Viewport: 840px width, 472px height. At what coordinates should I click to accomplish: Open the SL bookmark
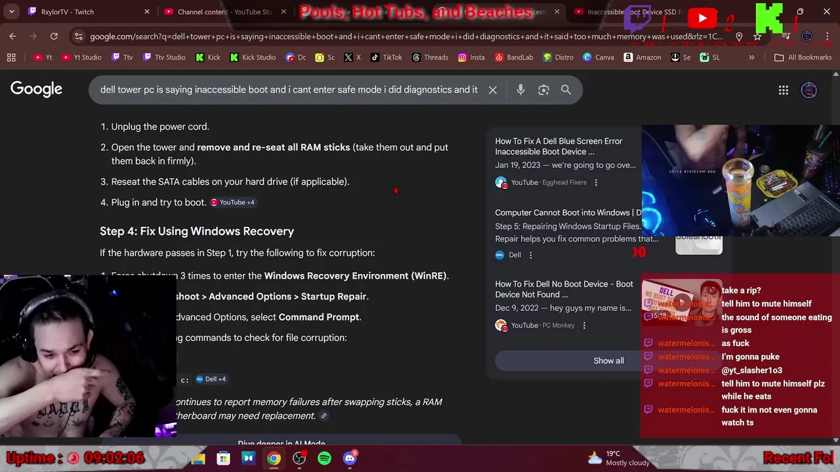click(x=709, y=58)
